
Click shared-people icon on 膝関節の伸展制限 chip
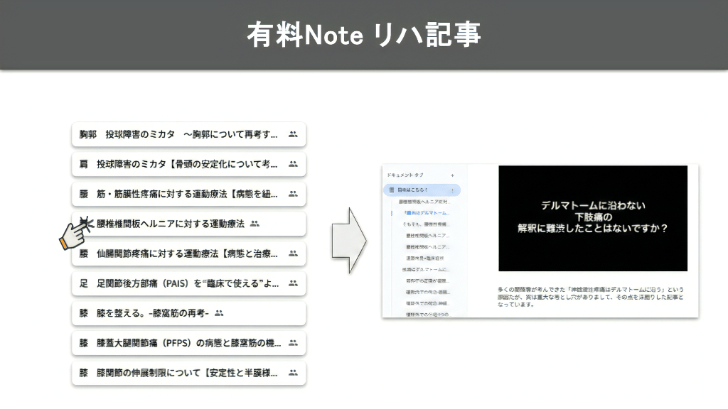[x=293, y=373]
